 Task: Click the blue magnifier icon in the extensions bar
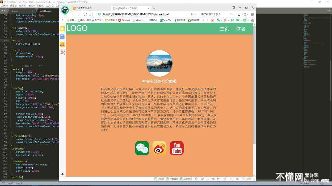(x=232, y=20)
